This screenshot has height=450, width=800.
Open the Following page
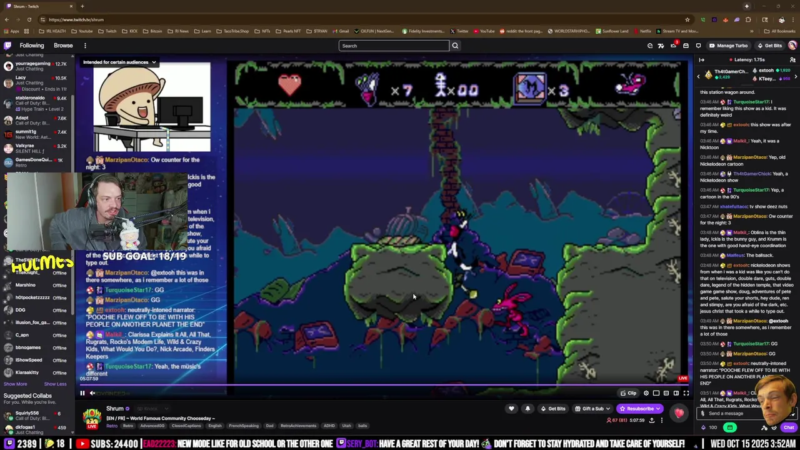pos(32,46)
